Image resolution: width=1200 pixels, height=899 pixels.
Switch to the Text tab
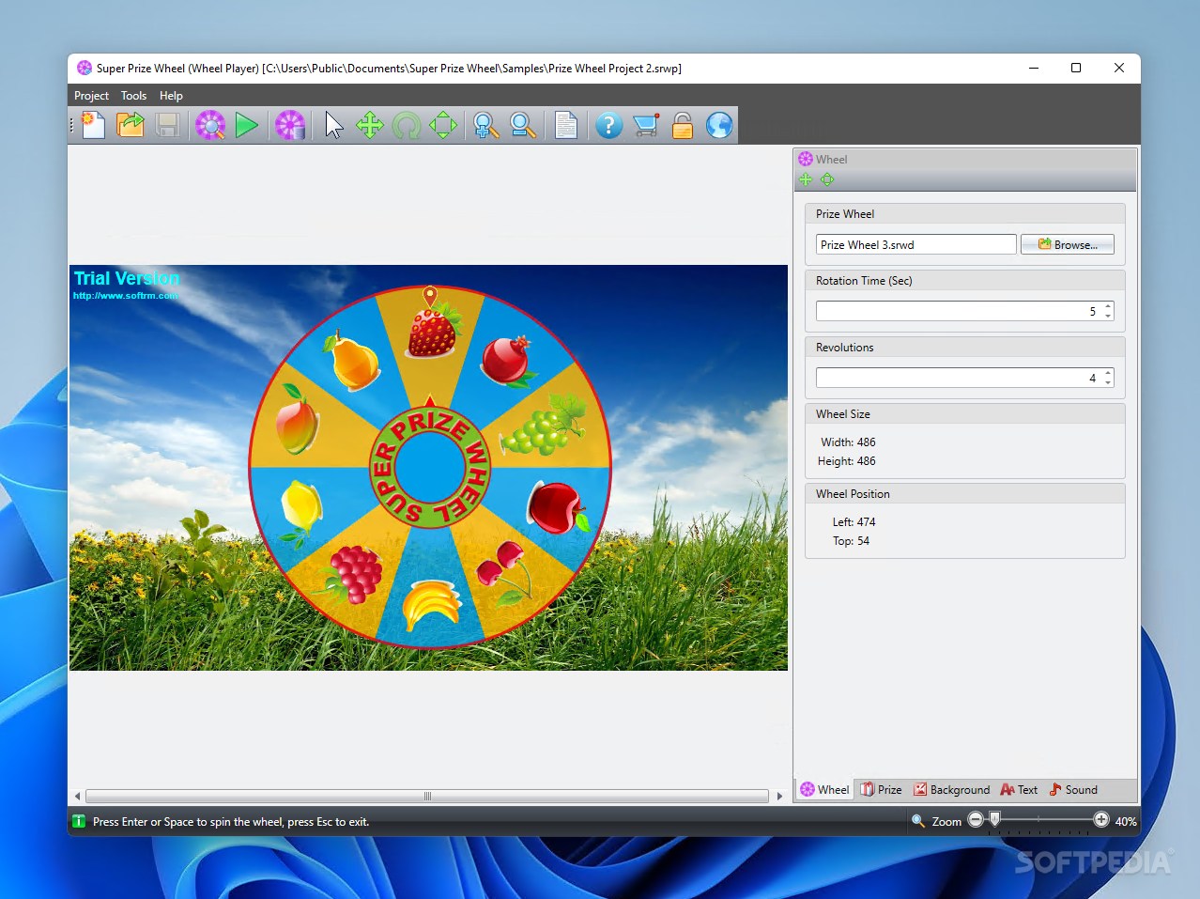point(1019,790)
